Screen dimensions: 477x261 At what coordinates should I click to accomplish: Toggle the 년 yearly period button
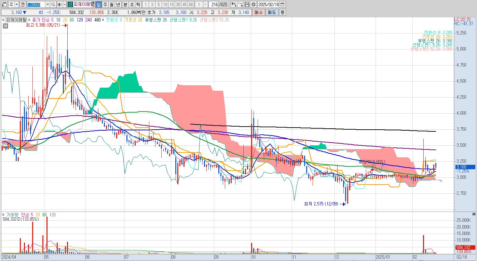(118, 4)
